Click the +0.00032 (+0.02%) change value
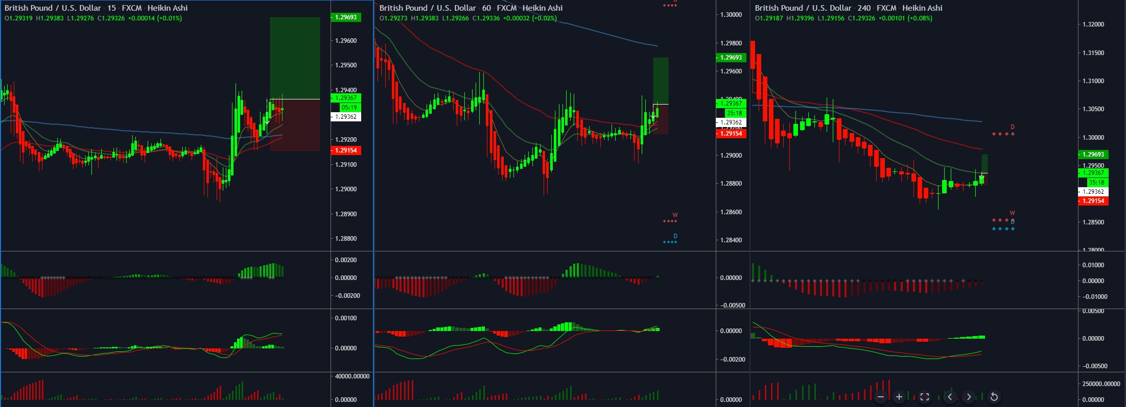Image resolution: width=1126 pixels, height=407 pixels. tap(530, 18)
